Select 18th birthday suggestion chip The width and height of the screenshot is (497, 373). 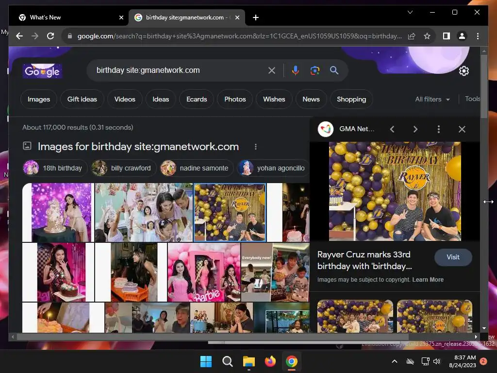click(55, 168)
